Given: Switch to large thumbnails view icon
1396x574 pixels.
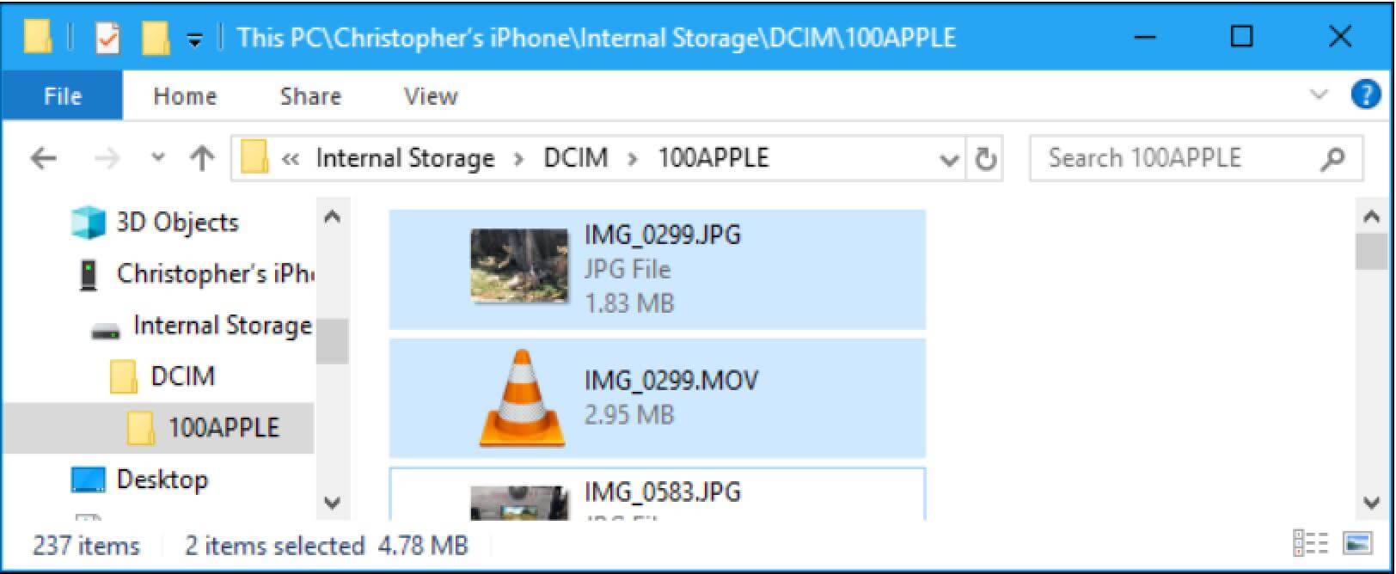Looking at the screenshot, I should (x=1358, y=544).
